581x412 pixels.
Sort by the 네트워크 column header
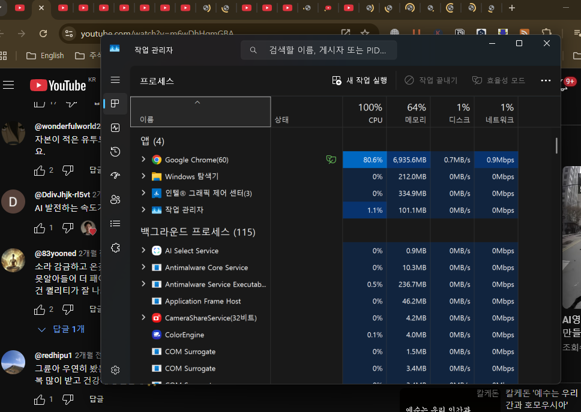point(496,112)
